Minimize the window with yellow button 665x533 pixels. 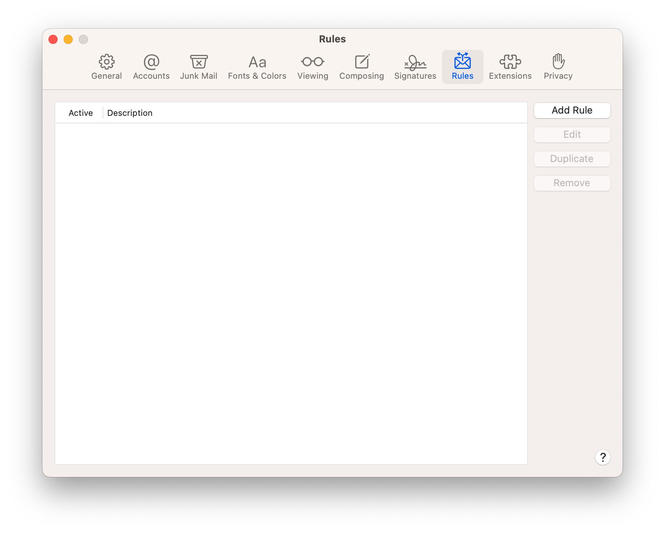click(68, 39)
